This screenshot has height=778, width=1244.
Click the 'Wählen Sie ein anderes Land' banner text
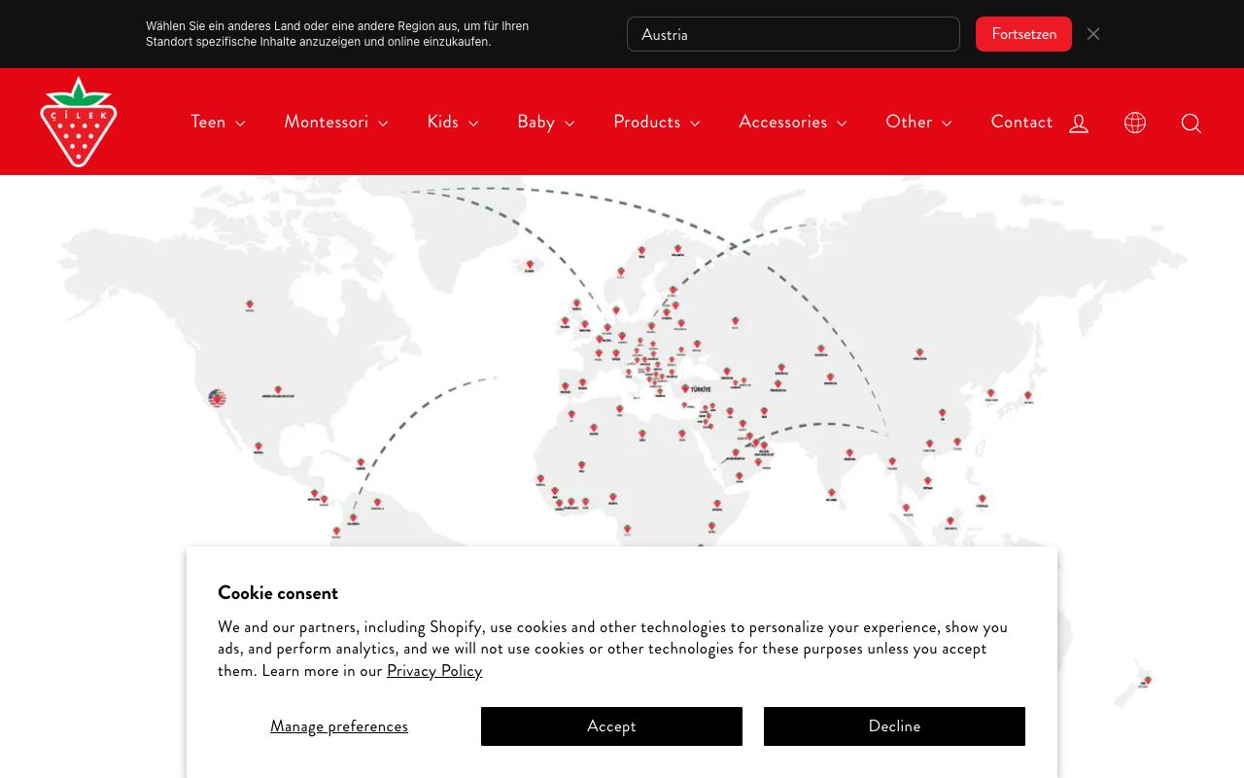pos(337,34)
